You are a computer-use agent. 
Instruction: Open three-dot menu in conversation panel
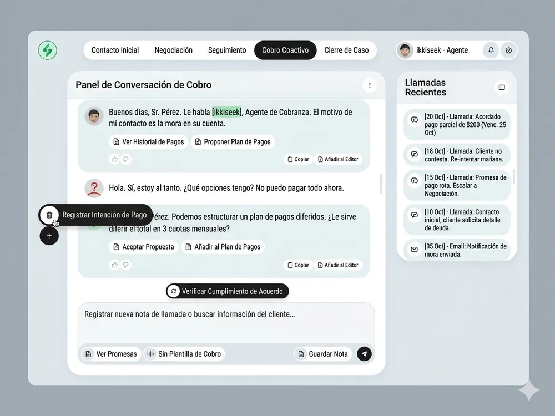pos(370,85)
